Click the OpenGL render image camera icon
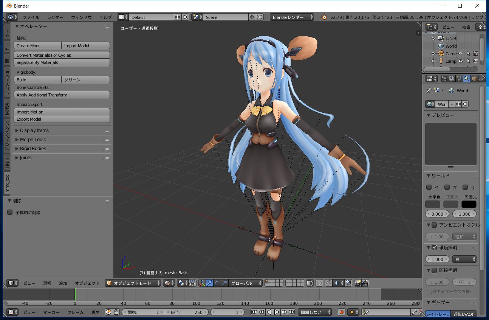Image resolution: width=489 pixels, height=320 pixels. [x=357, y=283]
